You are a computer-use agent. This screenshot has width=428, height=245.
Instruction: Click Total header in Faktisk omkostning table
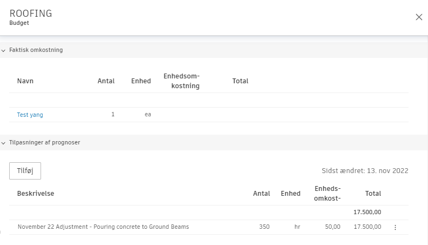click(x=240, y=81)
